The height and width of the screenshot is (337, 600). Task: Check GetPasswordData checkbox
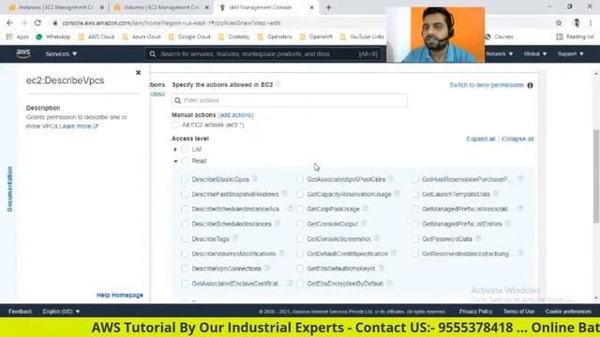coord(415,239)
